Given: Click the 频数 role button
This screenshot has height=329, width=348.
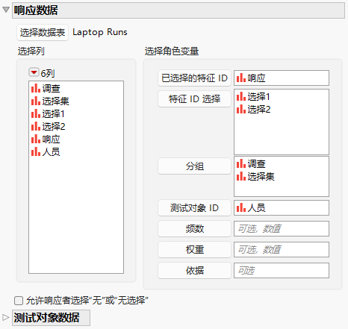Looking at the screenshot, I should tap(194, 229).
